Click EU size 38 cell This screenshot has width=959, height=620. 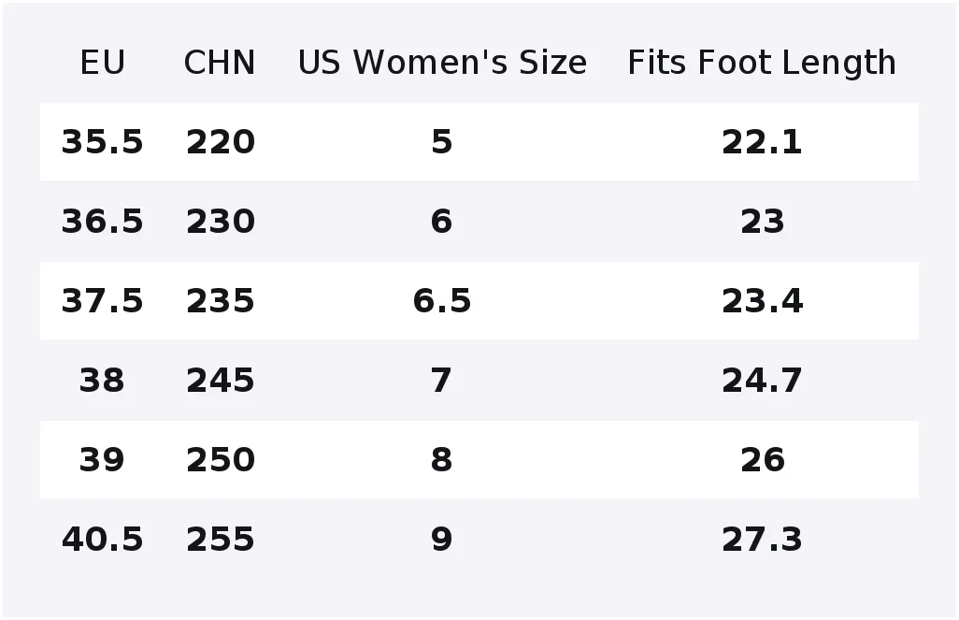click(102, 381)
